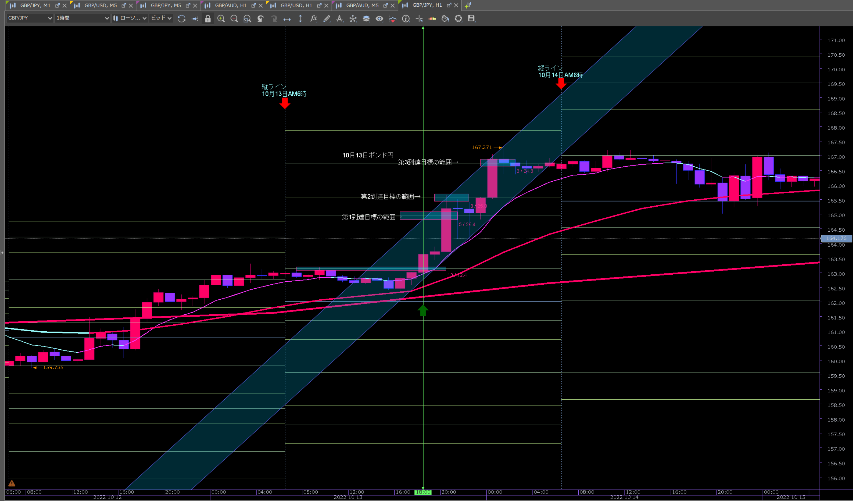Add a new chart tab
This screenshot has width=853, height=501.
coord(468,6)
